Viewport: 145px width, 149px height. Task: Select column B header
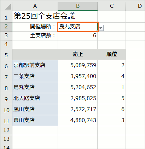[78, 6]
